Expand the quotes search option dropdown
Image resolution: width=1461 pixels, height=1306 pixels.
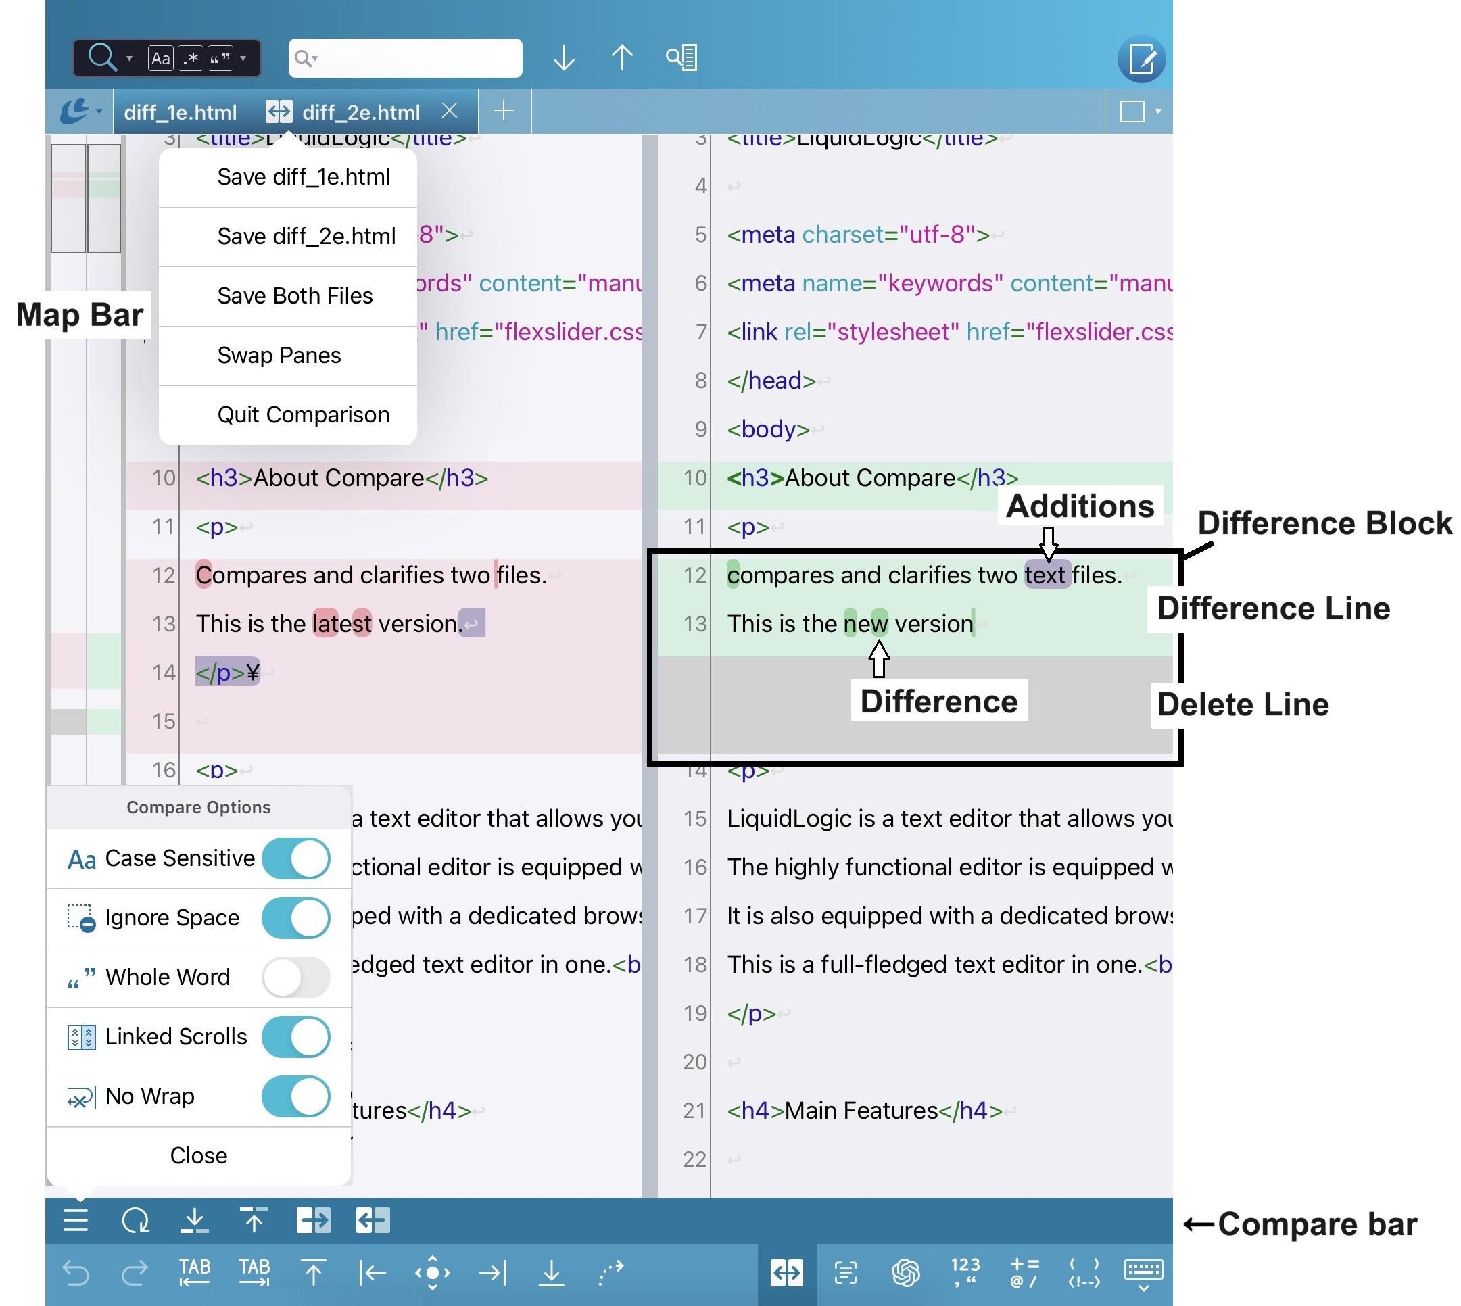[x=243, y=57]
